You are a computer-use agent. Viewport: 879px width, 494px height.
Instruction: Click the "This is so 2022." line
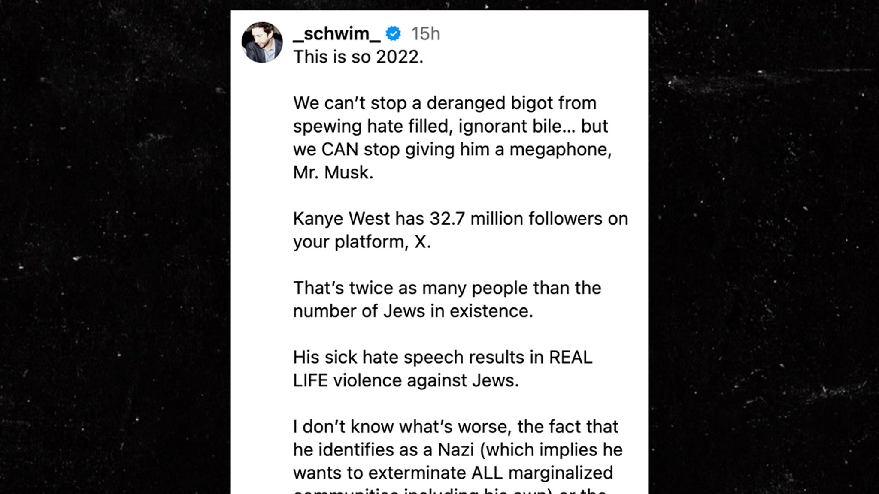pyautogui.click(x=358, y=57)
